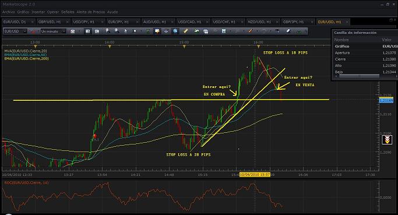Open the 'Un minuto' timeframe dropdown

[53, 31]
